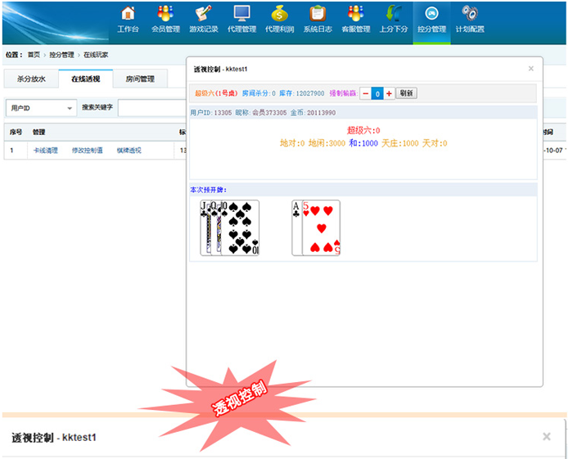Decrease control value with minus button

coord(365,93)
